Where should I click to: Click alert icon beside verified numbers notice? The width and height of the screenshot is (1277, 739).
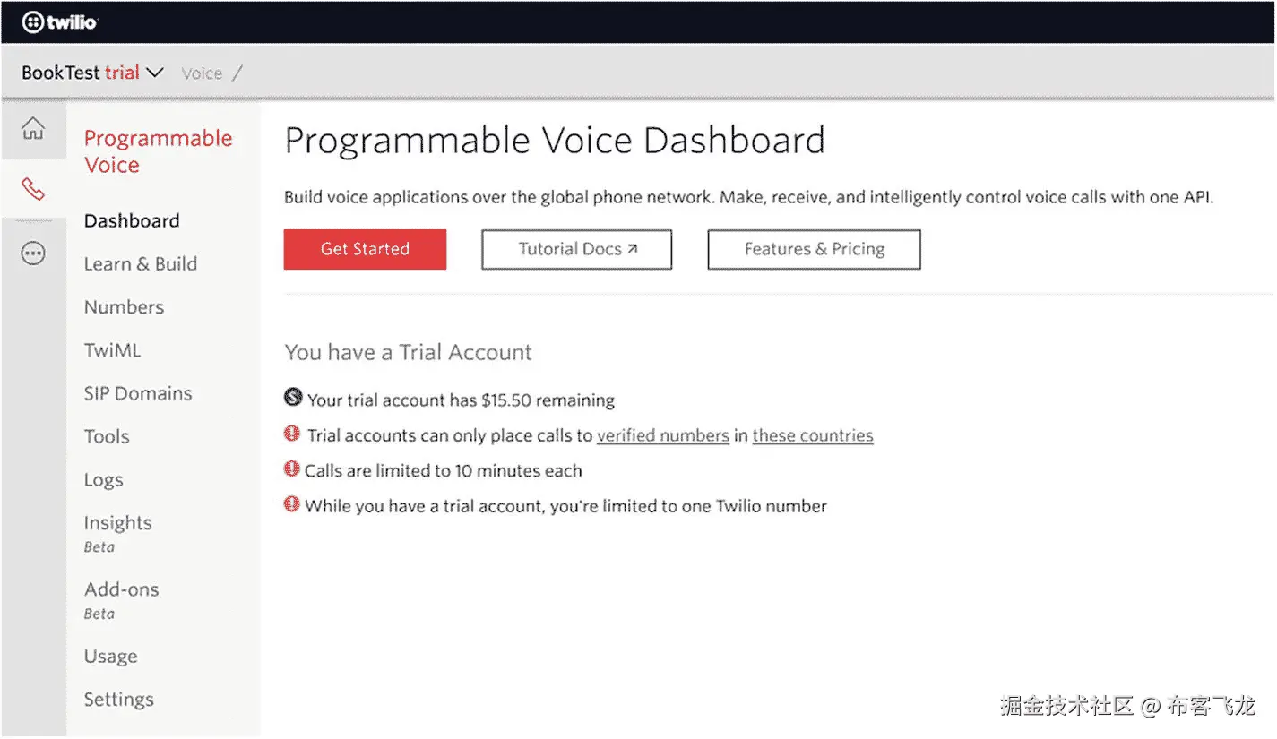click(292, 434)
